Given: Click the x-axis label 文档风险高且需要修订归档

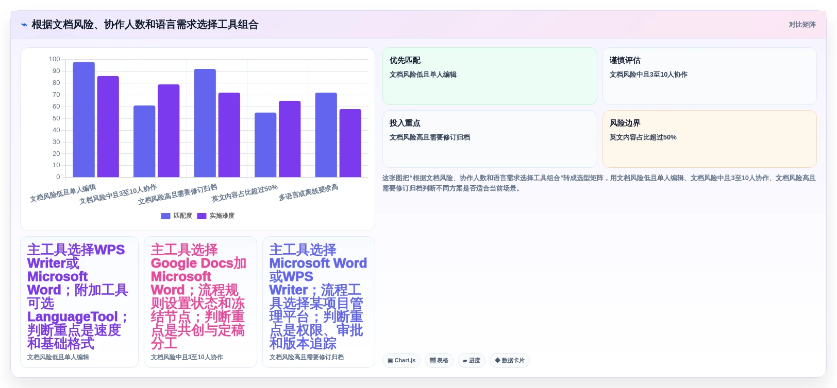Looking at the screenshot, I should pos(178,195).
